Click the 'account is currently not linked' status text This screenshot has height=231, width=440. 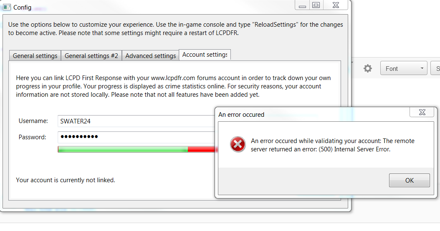coord(66,180)
